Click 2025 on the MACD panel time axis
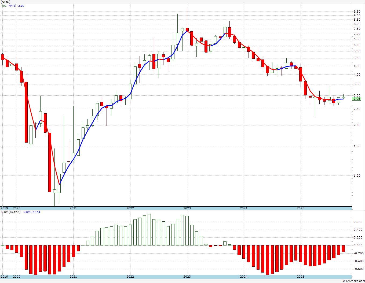 coord(301,277)
